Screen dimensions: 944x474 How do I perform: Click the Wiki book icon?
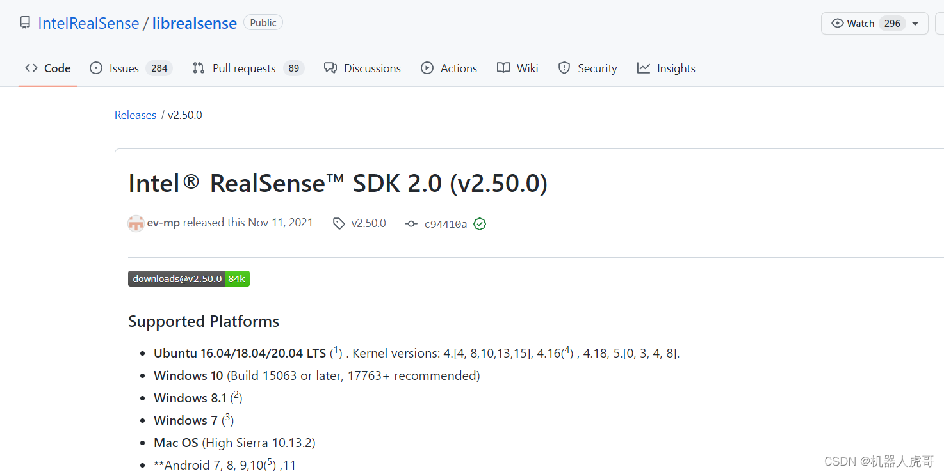coord(503,68)
